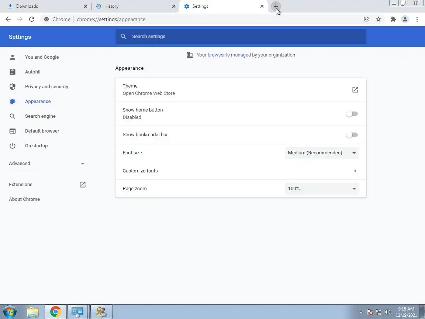Go to Privacy and security
Viewport: 425px width, 319px height.
click(46, 86)
